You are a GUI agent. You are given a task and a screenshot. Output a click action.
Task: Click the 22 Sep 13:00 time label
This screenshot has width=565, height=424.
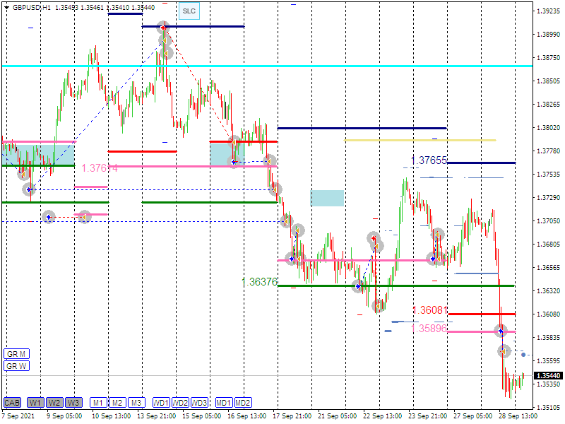382,416
